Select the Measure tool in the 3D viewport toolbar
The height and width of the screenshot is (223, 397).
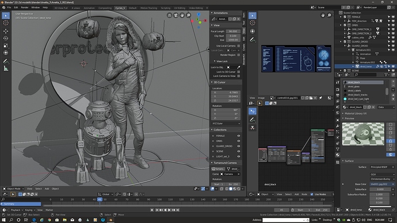click(6, 68)
